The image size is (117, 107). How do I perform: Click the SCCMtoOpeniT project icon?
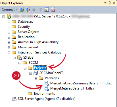[36, 73]
